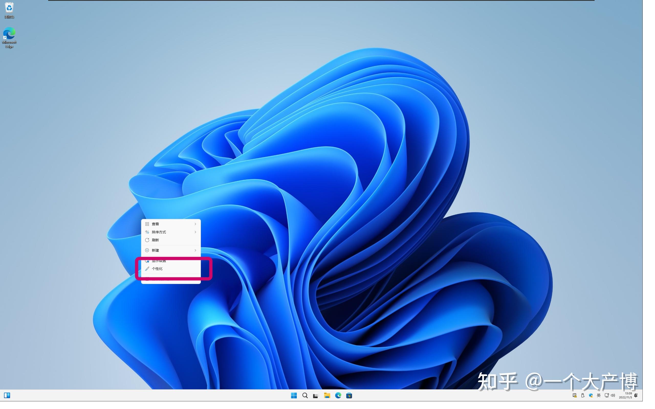Open Microsoft Store from the taskbar
The image size is (655, 409).
(349, 395)
